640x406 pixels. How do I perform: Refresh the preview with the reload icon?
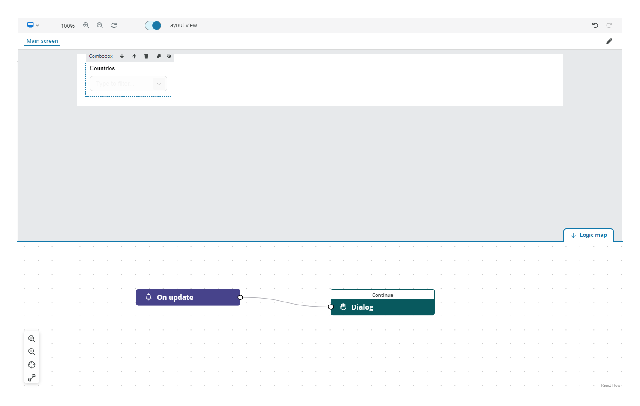[x=114, y=25]
